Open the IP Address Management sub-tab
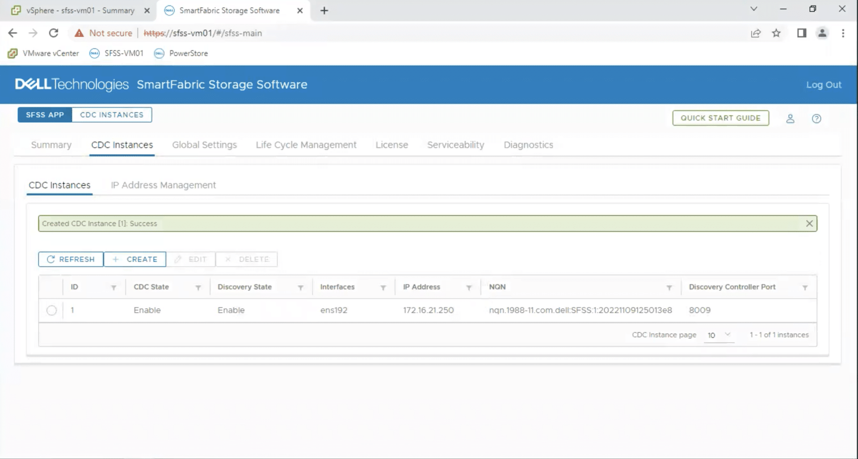Viewport: 858px width, 459px height. [x=163, y=185]
